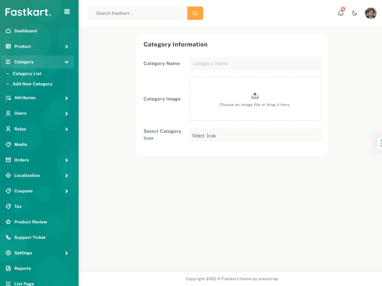
Task: Toggle dark mode moon icon
Action: point(355,13)
